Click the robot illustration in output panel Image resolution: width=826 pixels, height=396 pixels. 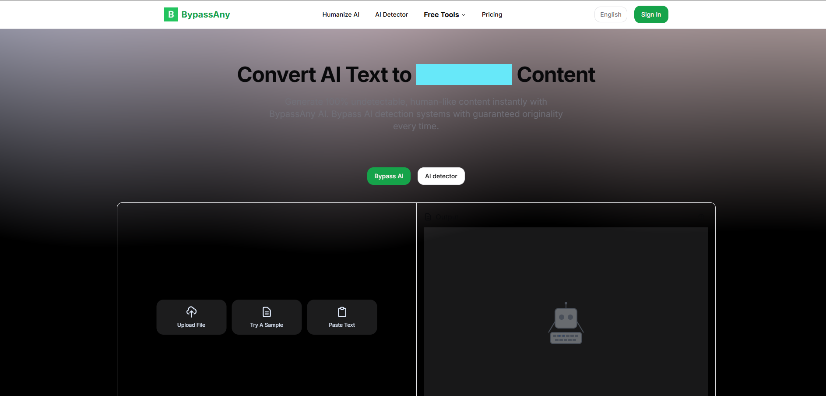point(566,324)
